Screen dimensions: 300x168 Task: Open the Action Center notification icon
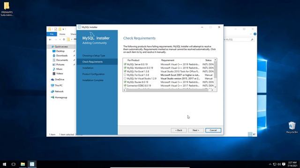pyautogui.click(x=284, y=164)
